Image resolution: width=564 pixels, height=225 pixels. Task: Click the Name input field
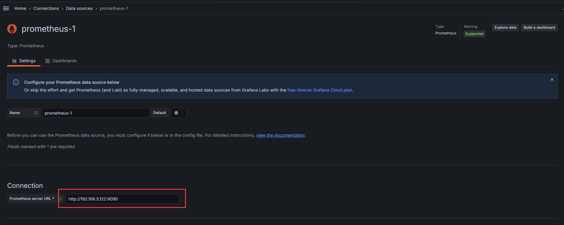pos(95,113)
